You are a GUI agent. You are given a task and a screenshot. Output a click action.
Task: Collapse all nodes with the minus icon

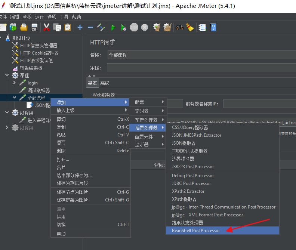pyautogui.click(x=90, y=28)
